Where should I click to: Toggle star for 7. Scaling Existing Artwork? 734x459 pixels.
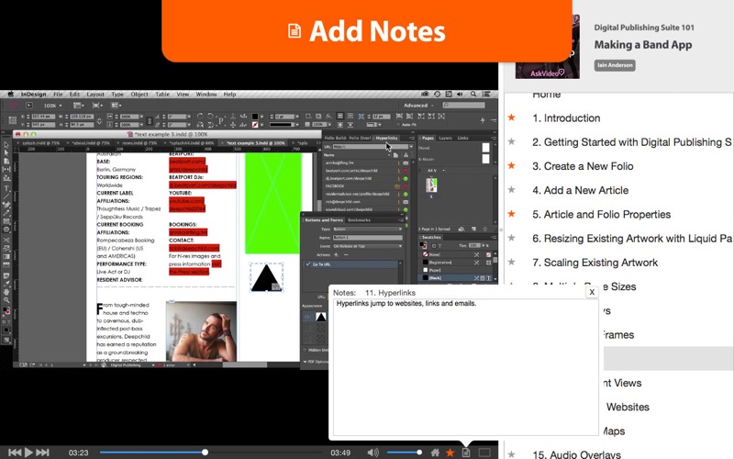tap(512, 263)
